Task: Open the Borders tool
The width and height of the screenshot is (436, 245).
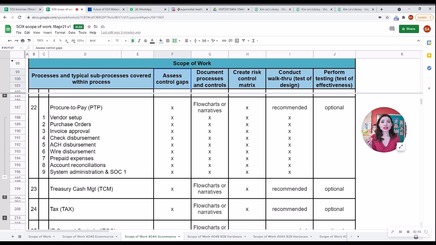Action: [x=168, y=41]
